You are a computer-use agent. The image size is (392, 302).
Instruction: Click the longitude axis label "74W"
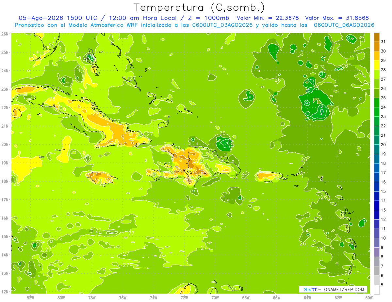click(x=154, y=297)
